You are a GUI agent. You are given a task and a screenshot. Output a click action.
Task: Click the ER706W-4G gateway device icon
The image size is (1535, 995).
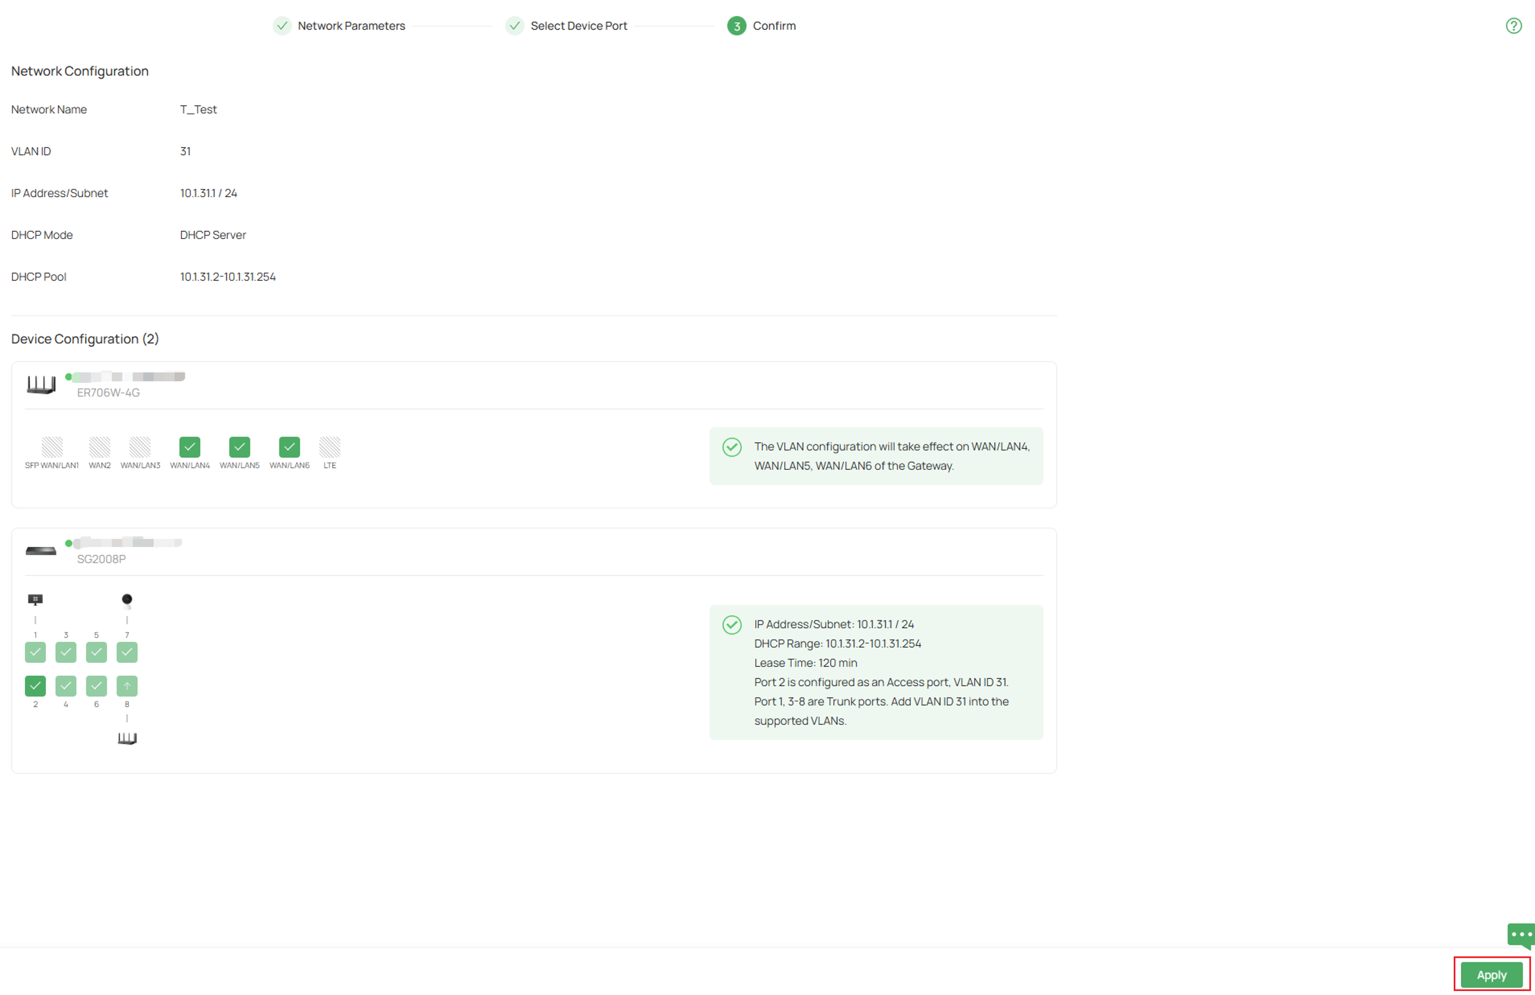click(x=41, y=385)
